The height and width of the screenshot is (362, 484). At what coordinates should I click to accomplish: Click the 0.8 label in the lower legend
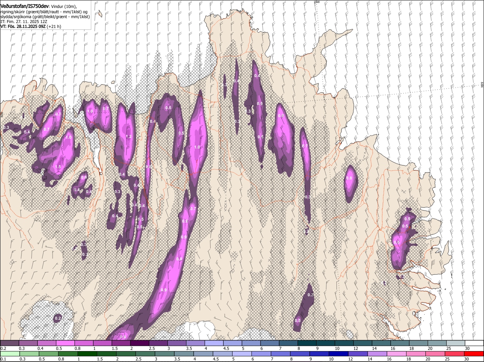(x=61, y=359)
